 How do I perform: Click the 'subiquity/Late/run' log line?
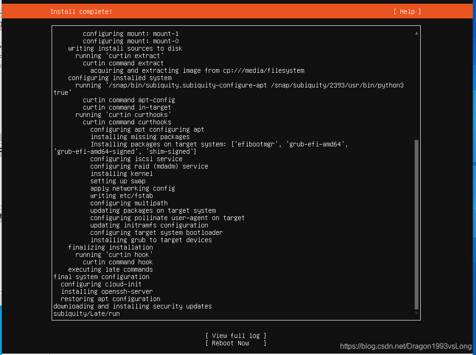coord(86,314)
